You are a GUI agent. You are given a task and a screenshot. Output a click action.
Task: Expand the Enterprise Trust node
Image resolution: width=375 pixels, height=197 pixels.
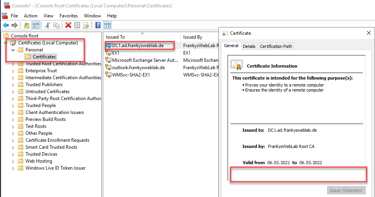tap(13, 71)
